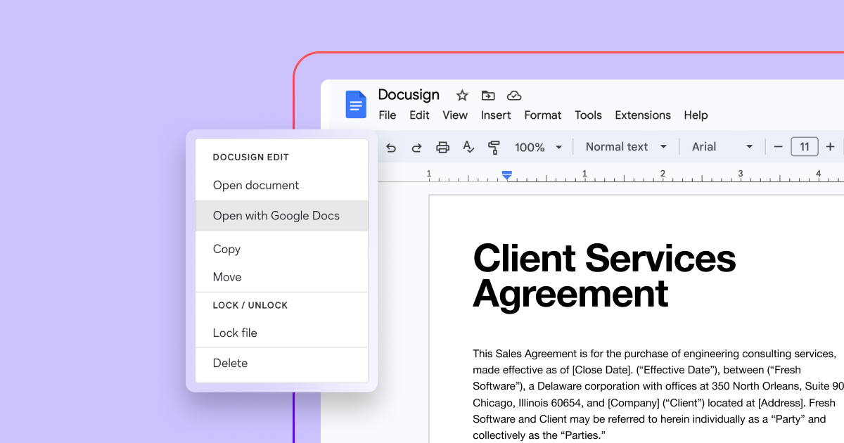This screenshot has height=443, width=844.
Task: Decrease the font size
Action: coord(779,147)
